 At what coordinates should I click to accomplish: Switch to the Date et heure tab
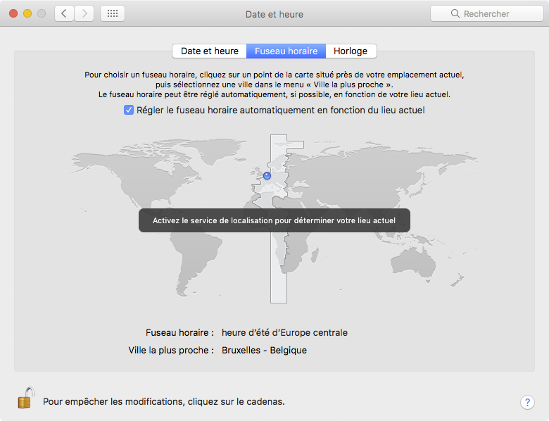(209, 51)
